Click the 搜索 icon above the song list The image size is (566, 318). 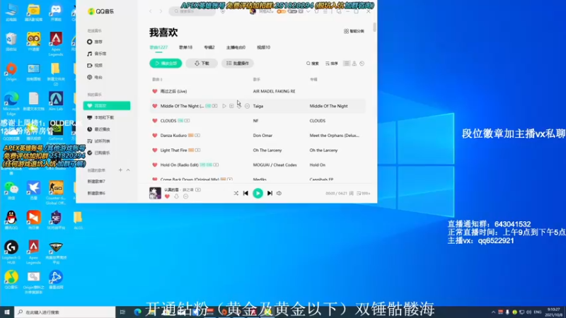pos(313,64)
